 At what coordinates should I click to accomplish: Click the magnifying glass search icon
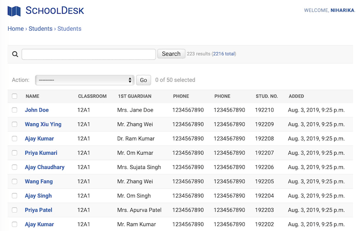click(15, 54)
